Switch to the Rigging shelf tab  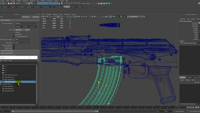tap(29, 7)
